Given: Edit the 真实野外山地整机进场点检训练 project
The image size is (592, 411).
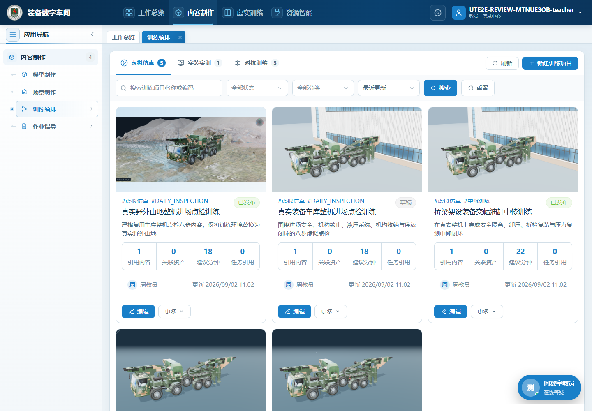Looking at the screenshot, I should coord(138,312).
